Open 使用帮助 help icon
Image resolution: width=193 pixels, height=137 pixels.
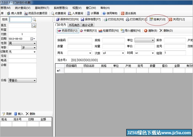[104, 13]
